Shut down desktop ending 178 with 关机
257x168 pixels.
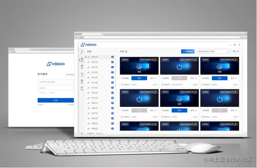click(139, 78)
